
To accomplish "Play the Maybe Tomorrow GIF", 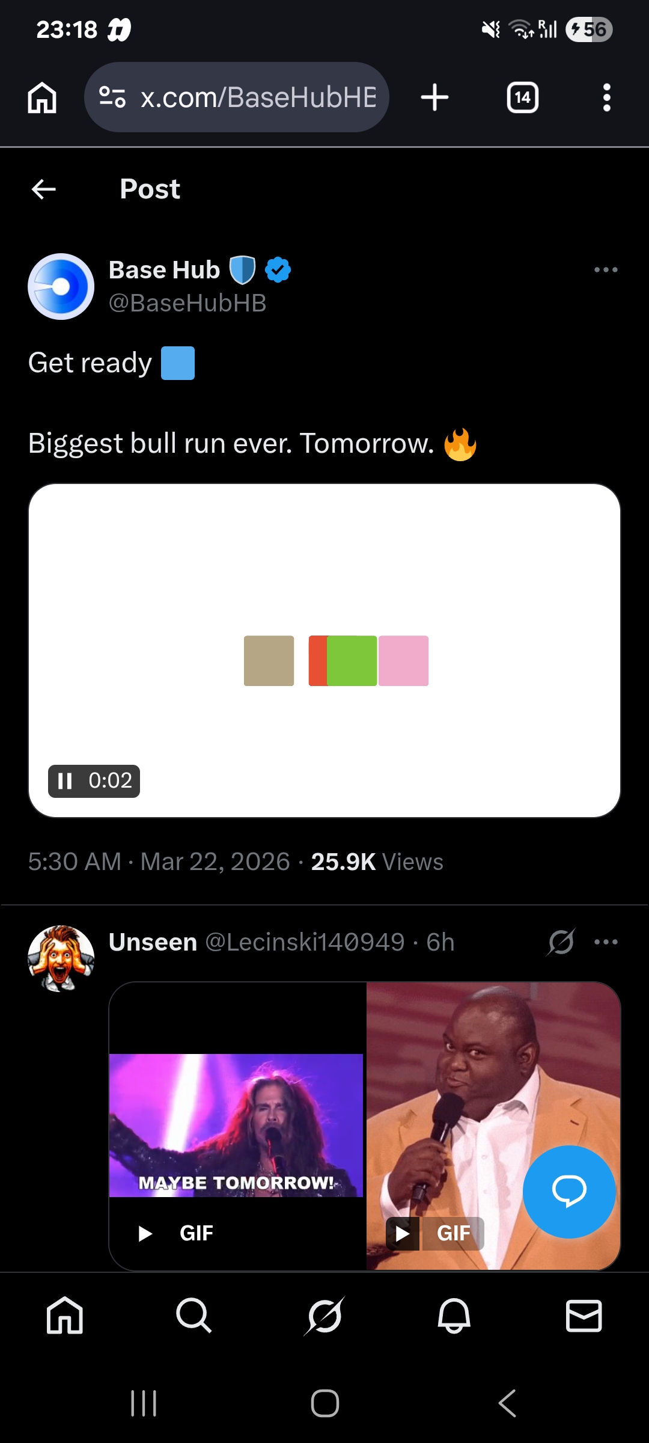I will pyautogui.click(x=145, y=1234).
